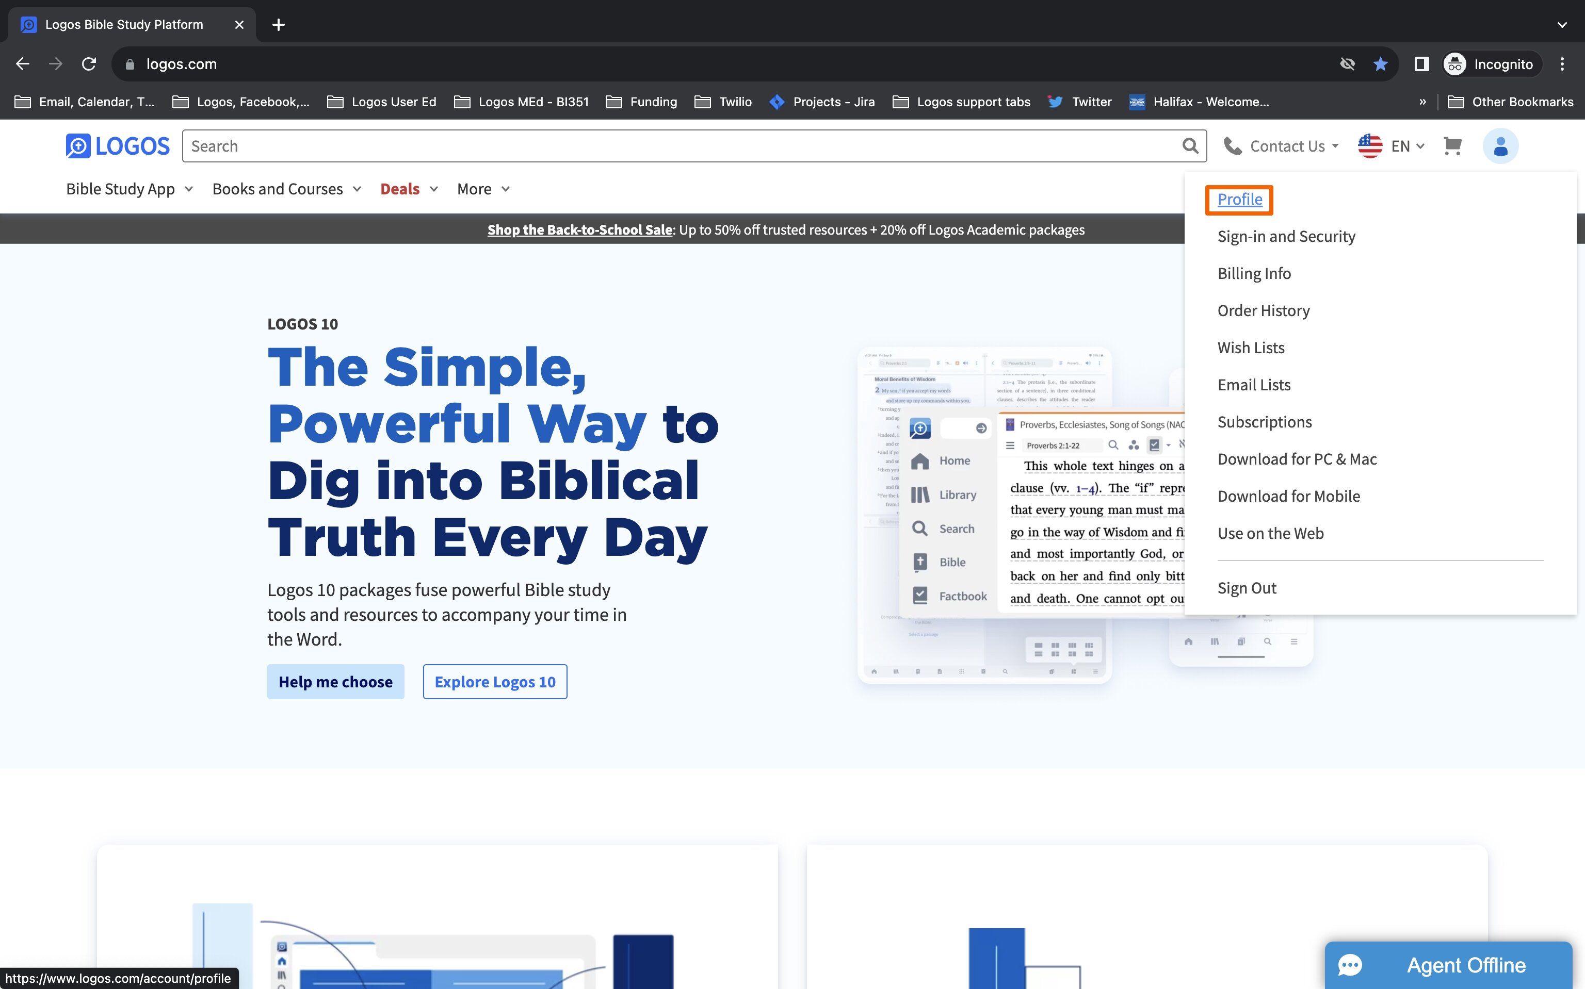Click the search magnifier icon
Image resolution: width=1585 pixels, height=989 pixels.
1190,146
